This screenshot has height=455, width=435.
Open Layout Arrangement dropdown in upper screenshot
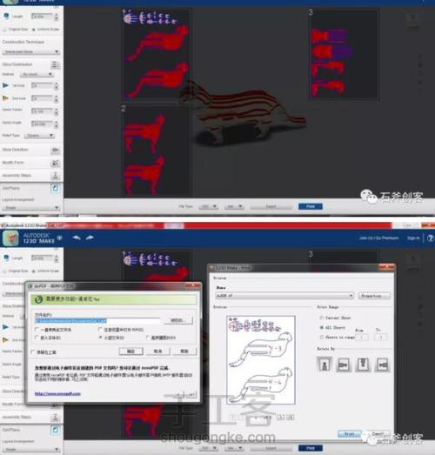click(x=31, y=207)
